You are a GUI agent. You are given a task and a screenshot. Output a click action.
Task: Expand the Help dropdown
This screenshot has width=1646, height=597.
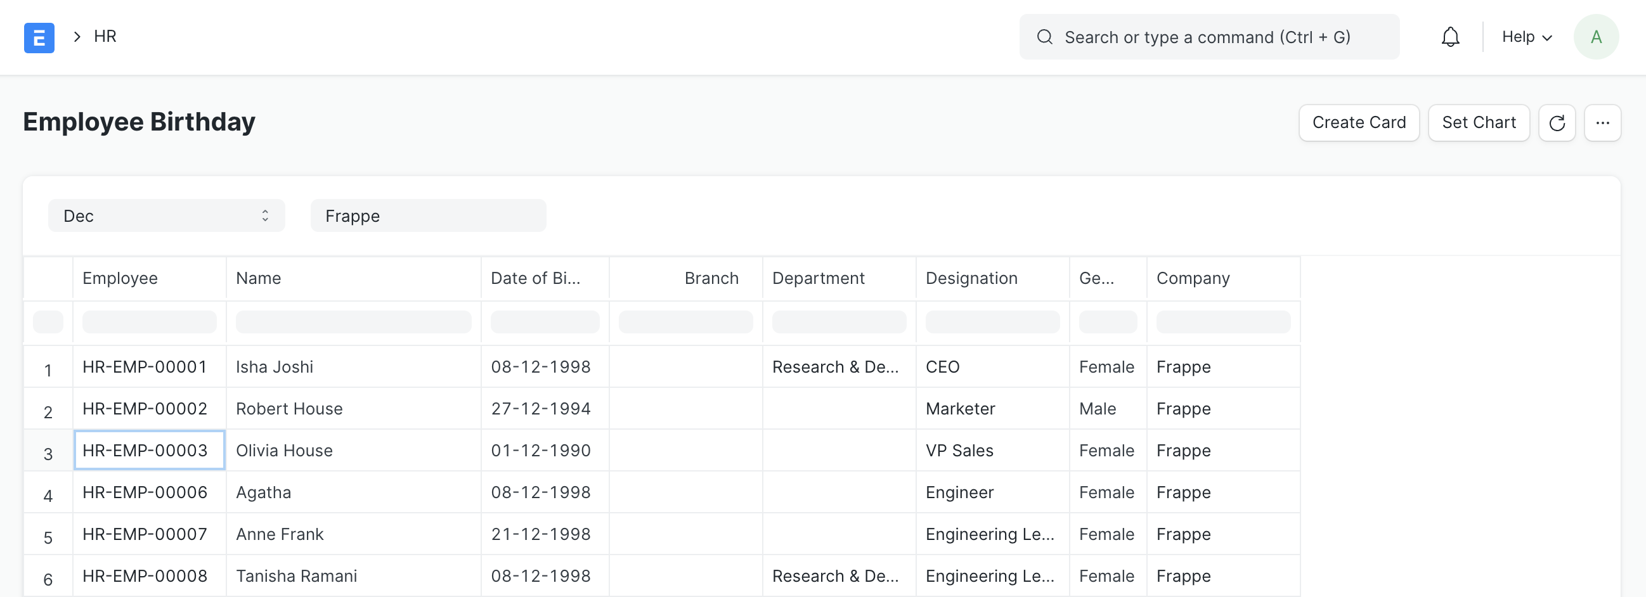[1526, 37]
